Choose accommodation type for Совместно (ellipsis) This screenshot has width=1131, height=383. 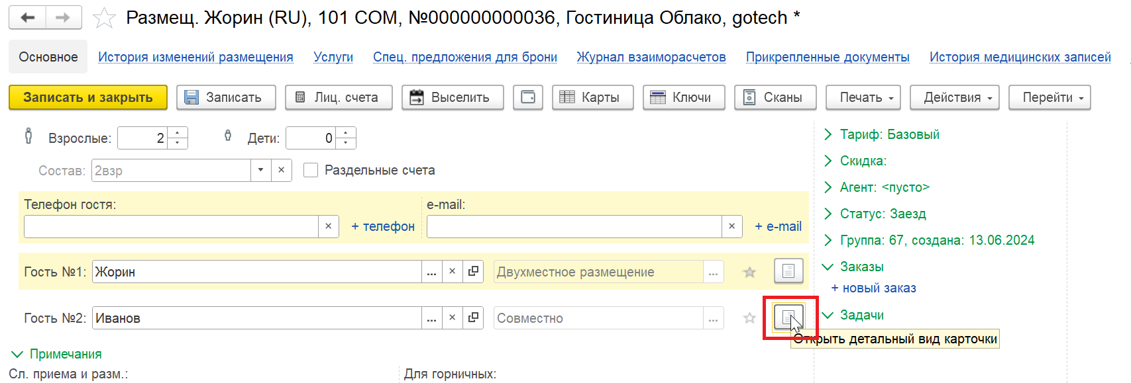pyautogui.click(x=714, y=318)
